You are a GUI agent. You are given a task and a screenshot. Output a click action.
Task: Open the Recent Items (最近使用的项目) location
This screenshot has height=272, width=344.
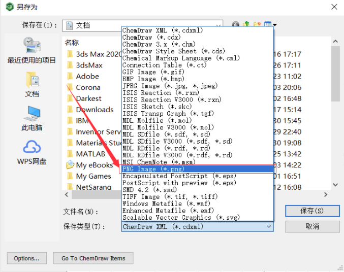(x=32, y=50)
